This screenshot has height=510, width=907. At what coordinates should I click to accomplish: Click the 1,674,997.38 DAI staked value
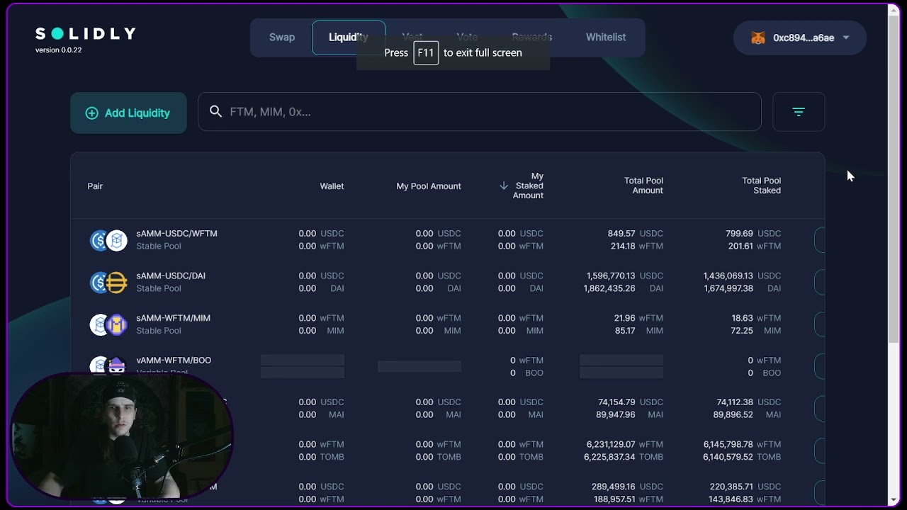point(741,288)
